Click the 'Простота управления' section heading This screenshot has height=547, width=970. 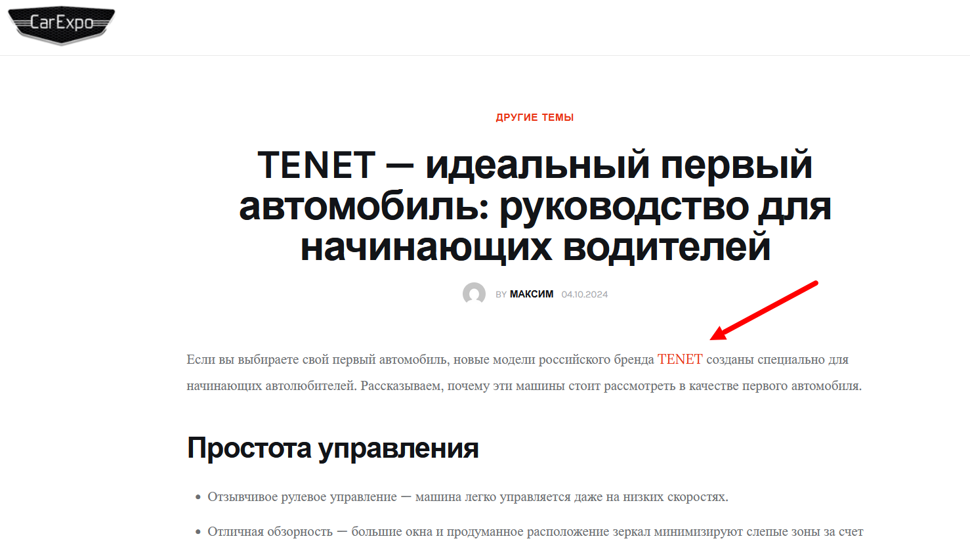(333, 449)
